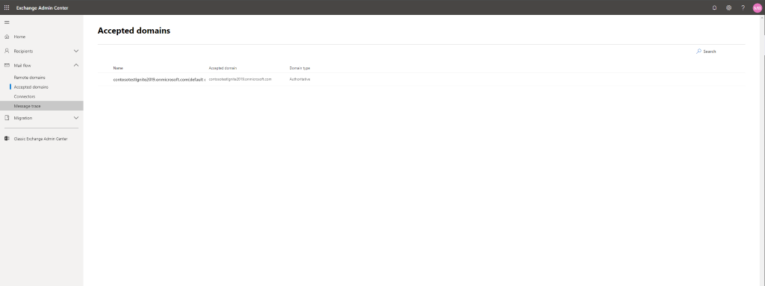Click the Exchange Admin Center title
Image resolution: width=765 pixels, height=286 pixels.
click(42, 7)
